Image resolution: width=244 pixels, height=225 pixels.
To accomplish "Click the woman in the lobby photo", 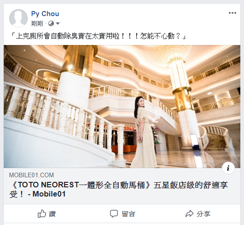I will tap(144, 132).
